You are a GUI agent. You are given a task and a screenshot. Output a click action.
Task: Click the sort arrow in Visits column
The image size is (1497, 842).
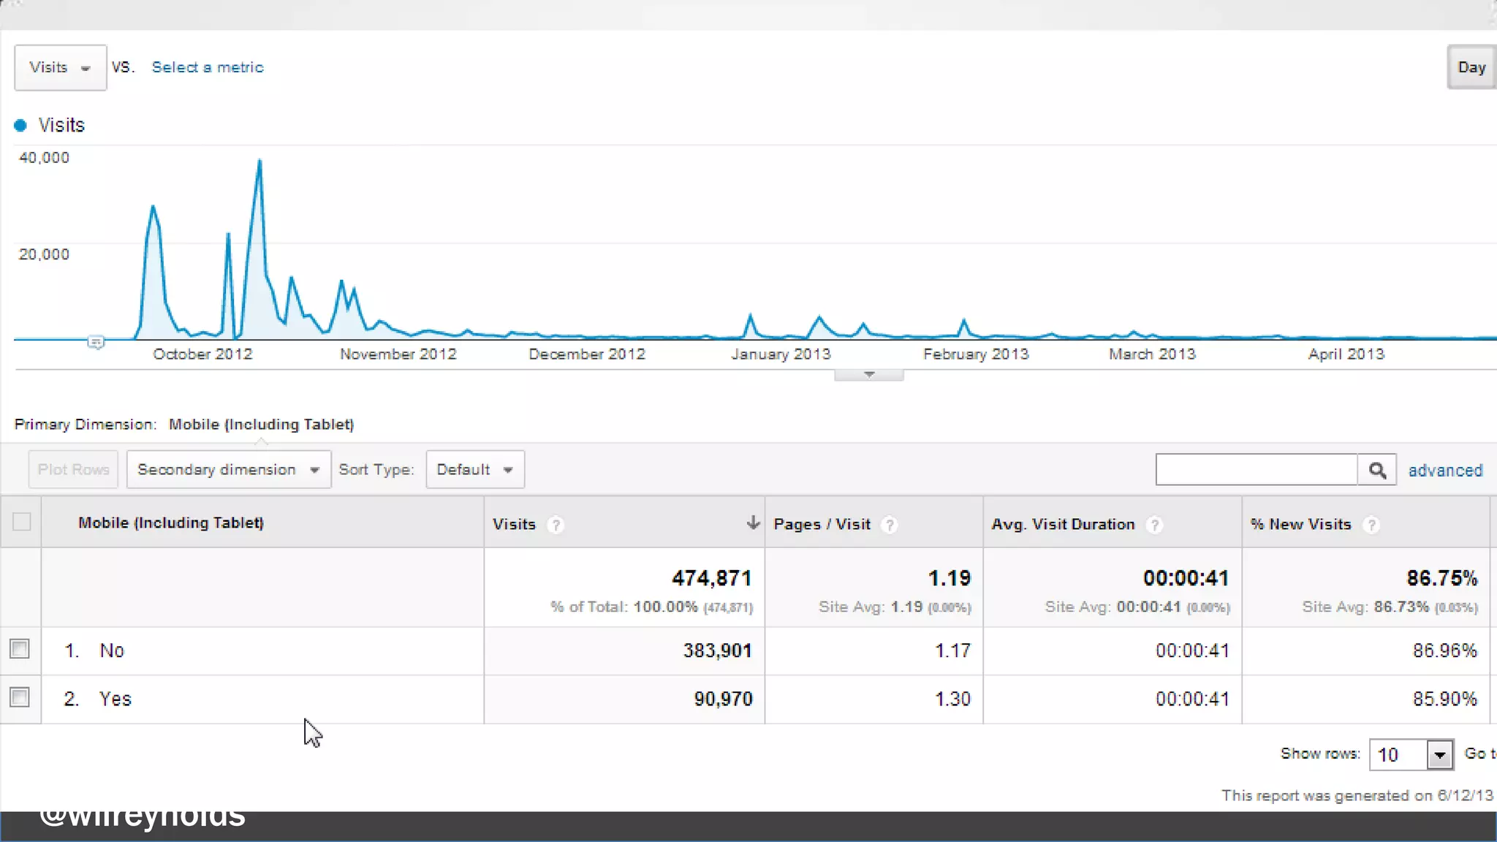pyautogui.click(x=753, y=523)
